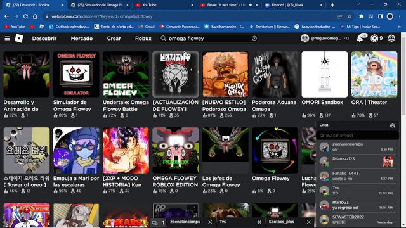Open the Roblox hamburger navigation menu
The width and height of the screenshot is (406, 228).
[x=7, y=38]
